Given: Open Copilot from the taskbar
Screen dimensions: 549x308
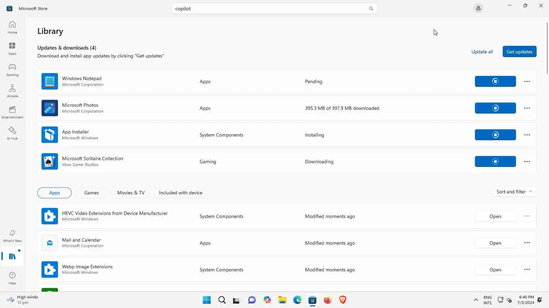Looking at the screenshot, I should click(x=267, y=300).
